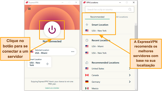Click the Smart Location lightning icon
This screenshot has height=91, width=162.
pos(87,25)
